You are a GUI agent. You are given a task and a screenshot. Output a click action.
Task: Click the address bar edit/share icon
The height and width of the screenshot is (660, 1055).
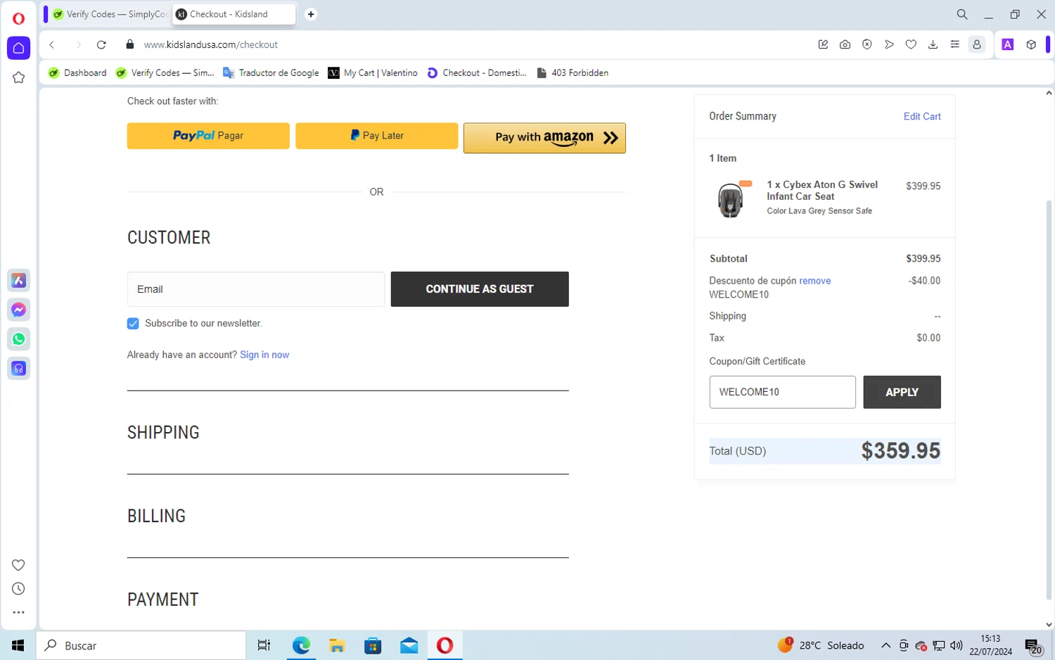tap(823, 44)
